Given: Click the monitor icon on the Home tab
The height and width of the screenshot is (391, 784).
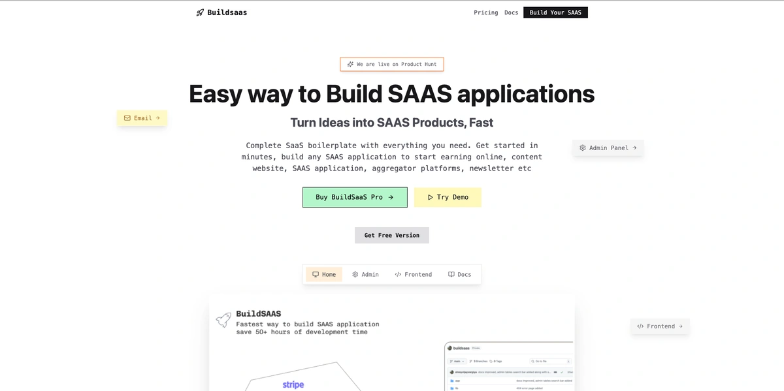Looking at the screenshot, I should pos(314,274).
